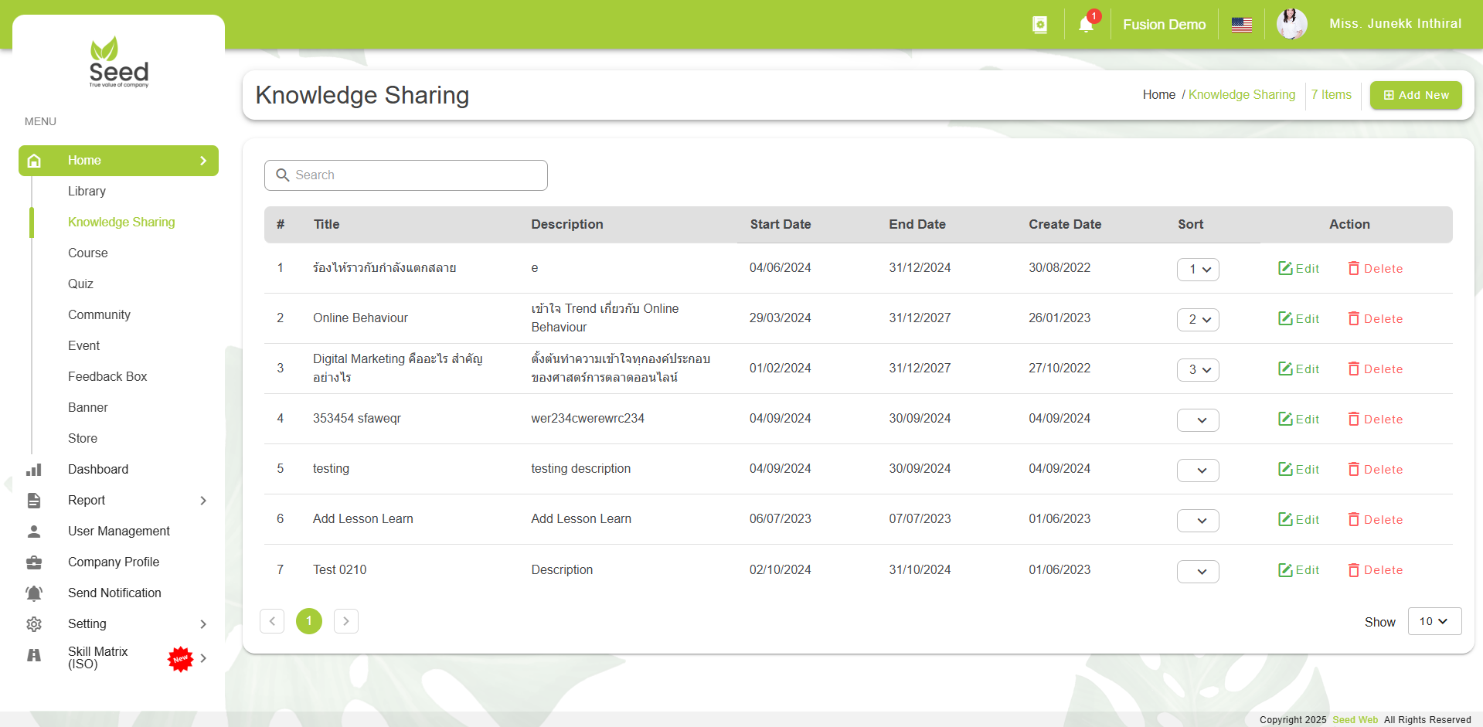Viewport: 1483px width, 727px height.
Task: Select Course in the sidebar menu
Action: click(88, 253)
